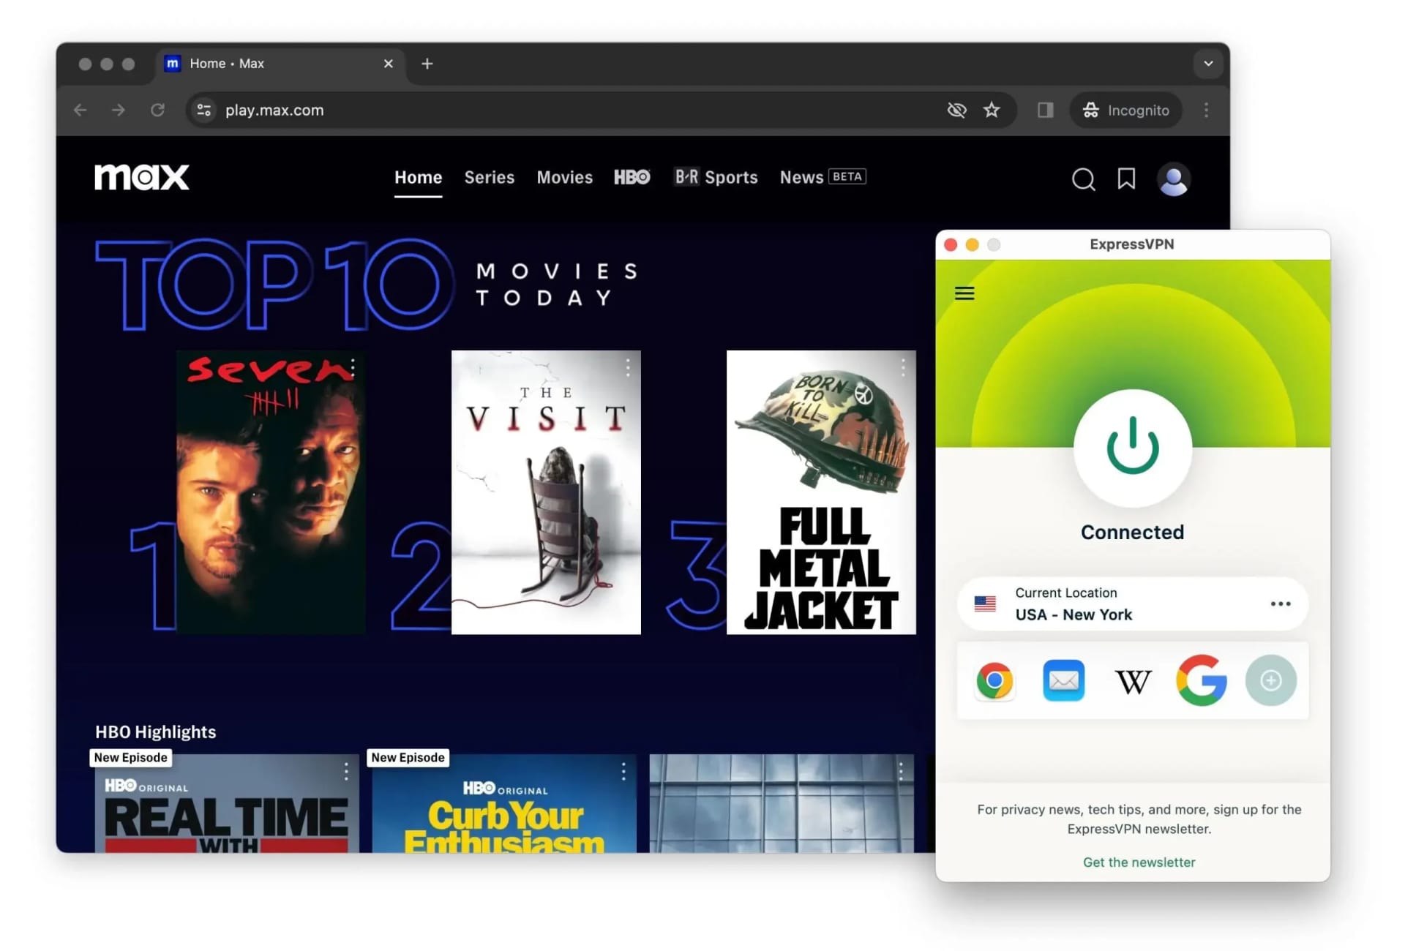Open Chrome from ExpressVPN shortcuts bar

coord(995,680)
